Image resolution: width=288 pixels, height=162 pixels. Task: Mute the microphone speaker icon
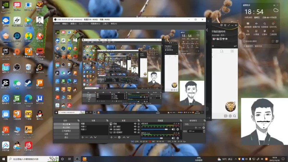point(173,138)
